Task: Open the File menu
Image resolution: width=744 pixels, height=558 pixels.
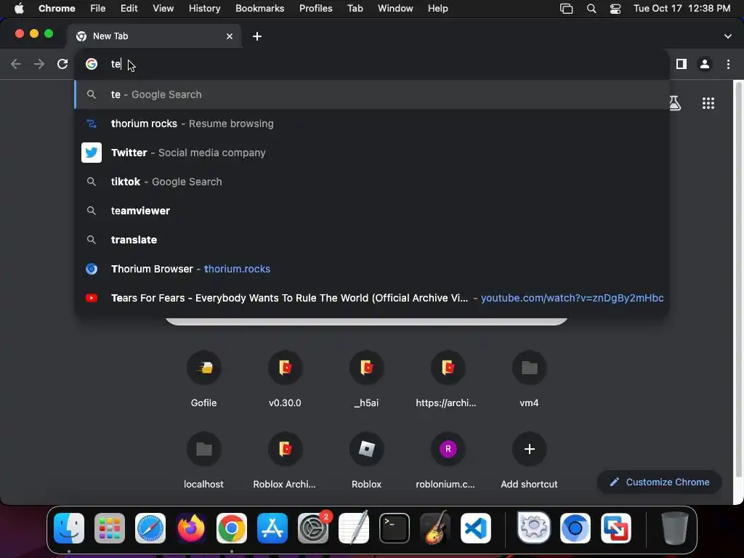Action: [98, 9]
